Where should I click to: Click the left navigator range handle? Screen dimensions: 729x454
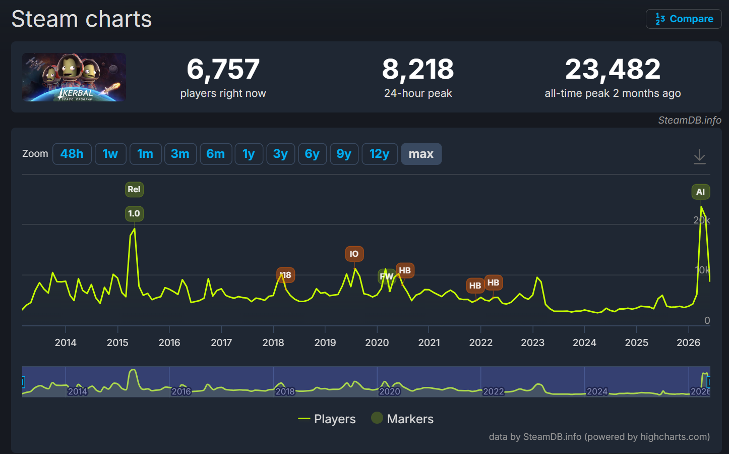(x=23, y=382)
